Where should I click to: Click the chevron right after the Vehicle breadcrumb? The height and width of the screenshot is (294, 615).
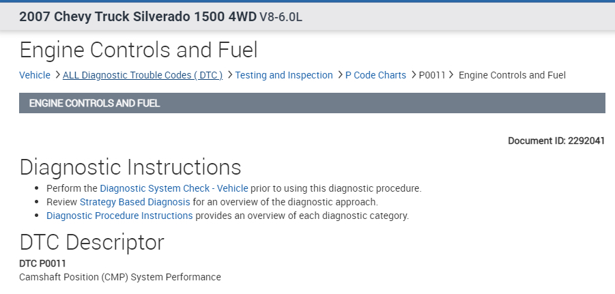[57, 75]
